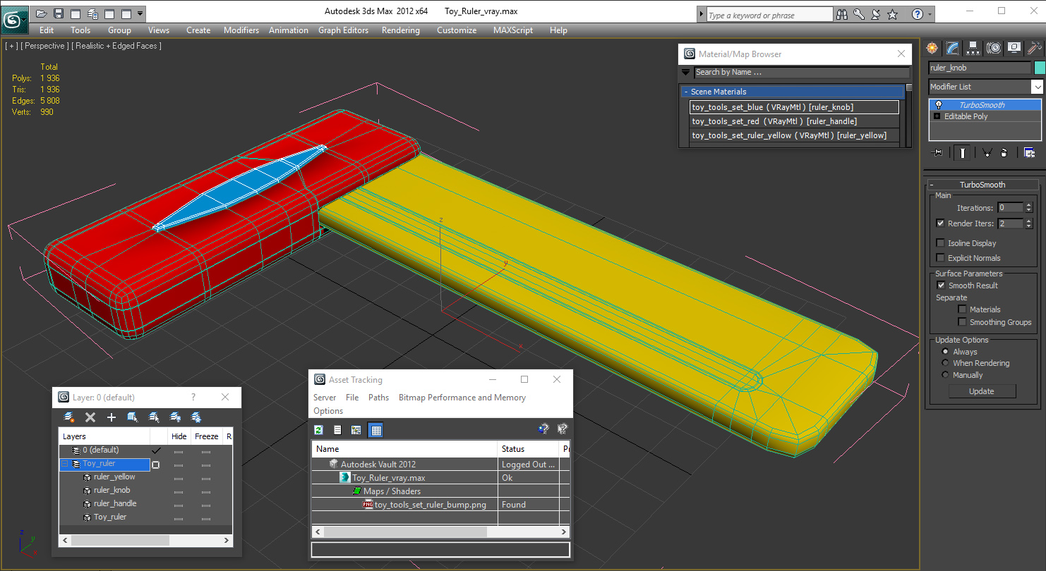
Task: Check Separate by Materials checkbox
Action: [x=962, y=309]
